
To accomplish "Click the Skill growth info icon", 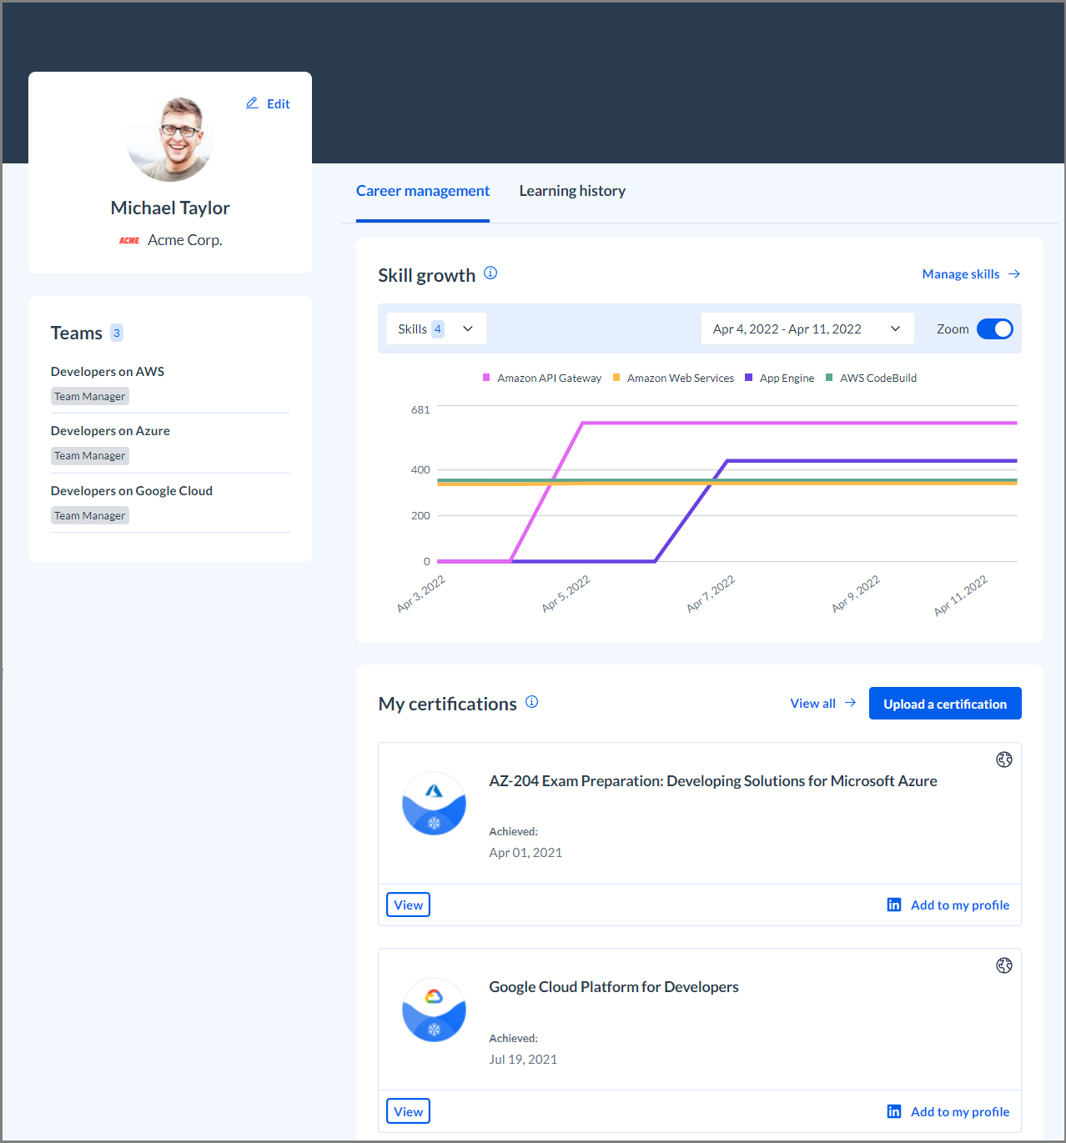I will click(x=490, y=273).
